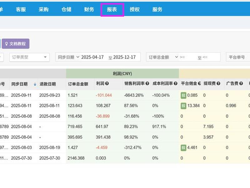
Task: Click the help icon next to 销售利润率
Action: point(147,83)
